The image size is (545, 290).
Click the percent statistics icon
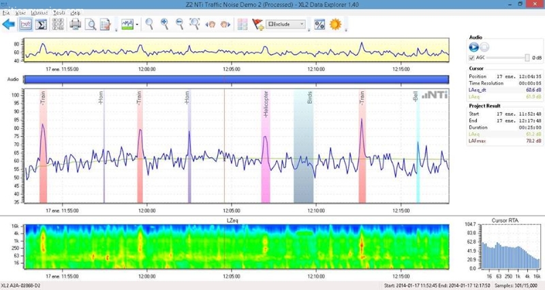coord(319,25)
